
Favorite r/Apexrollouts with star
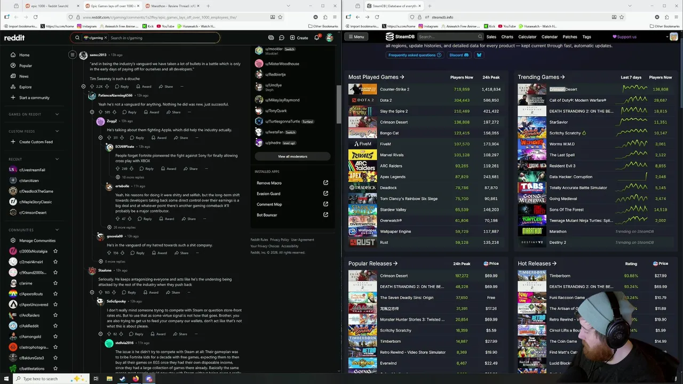55,294
